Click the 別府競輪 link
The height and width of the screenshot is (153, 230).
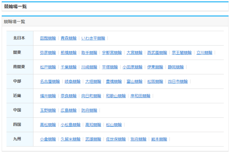tap(138, 139)
